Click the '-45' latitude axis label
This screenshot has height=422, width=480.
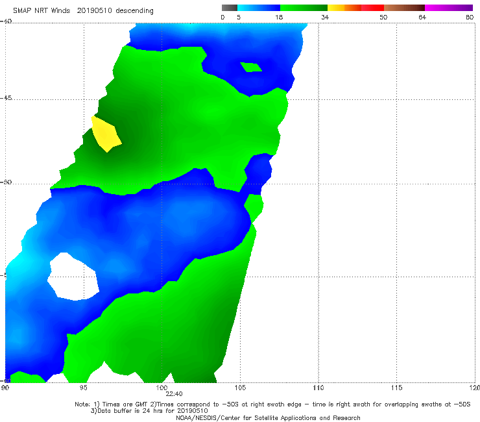6,98
